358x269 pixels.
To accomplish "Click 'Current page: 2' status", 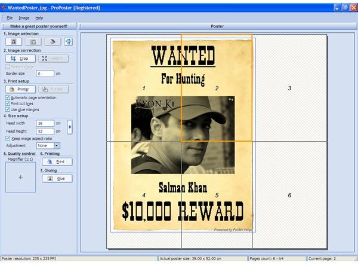I will 322,259.
